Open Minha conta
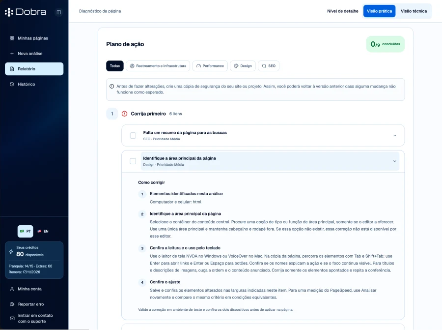Viewport: 442px width, 330px height. coord(34,289)
